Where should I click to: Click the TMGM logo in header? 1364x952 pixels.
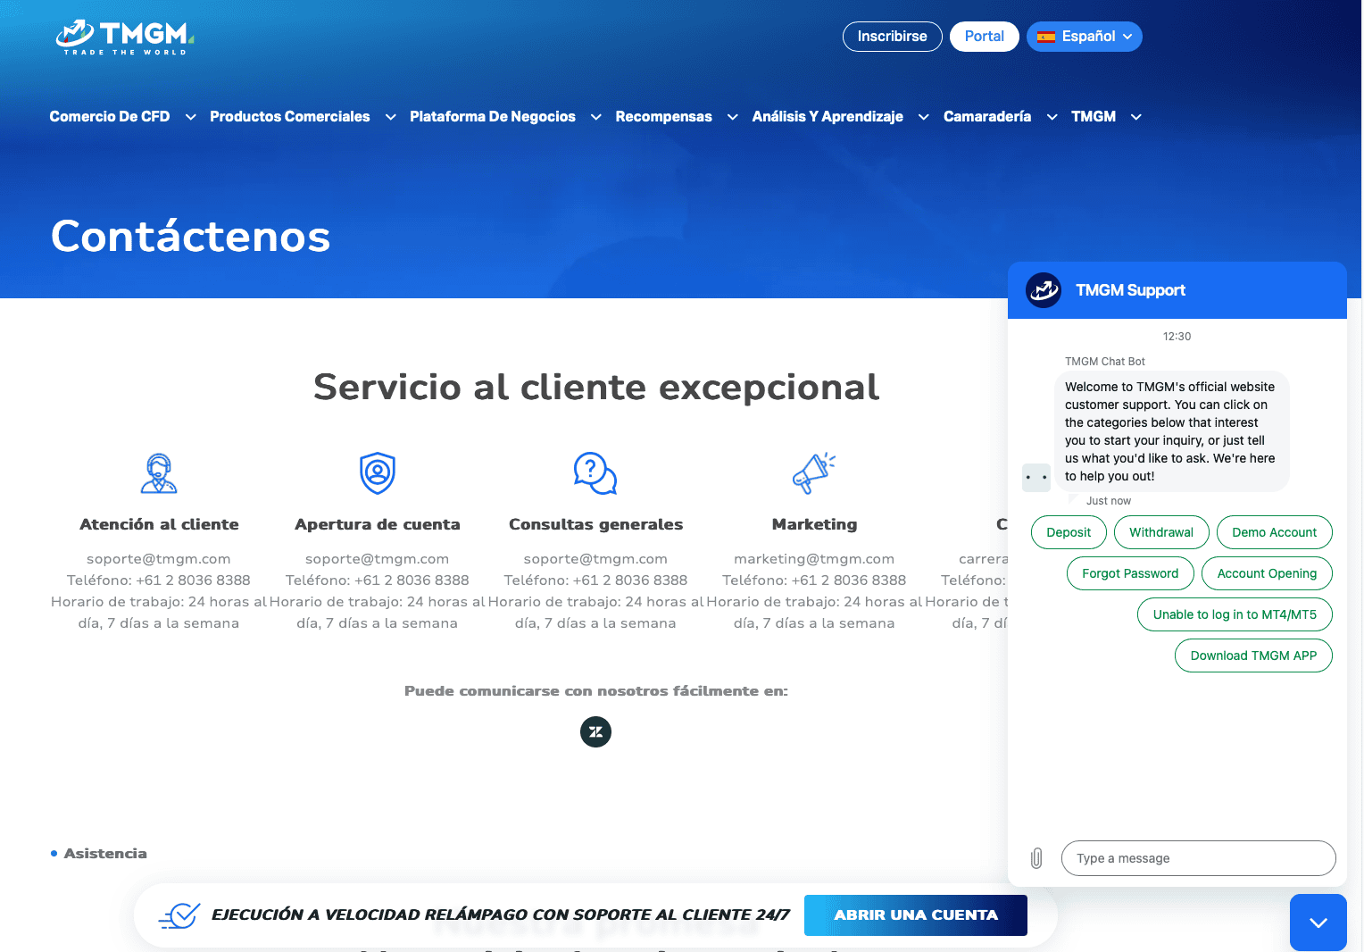125,38
